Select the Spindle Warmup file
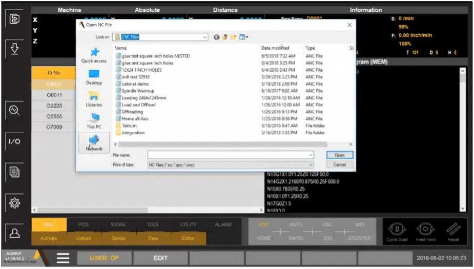474x269 pixels. point(138,91)
